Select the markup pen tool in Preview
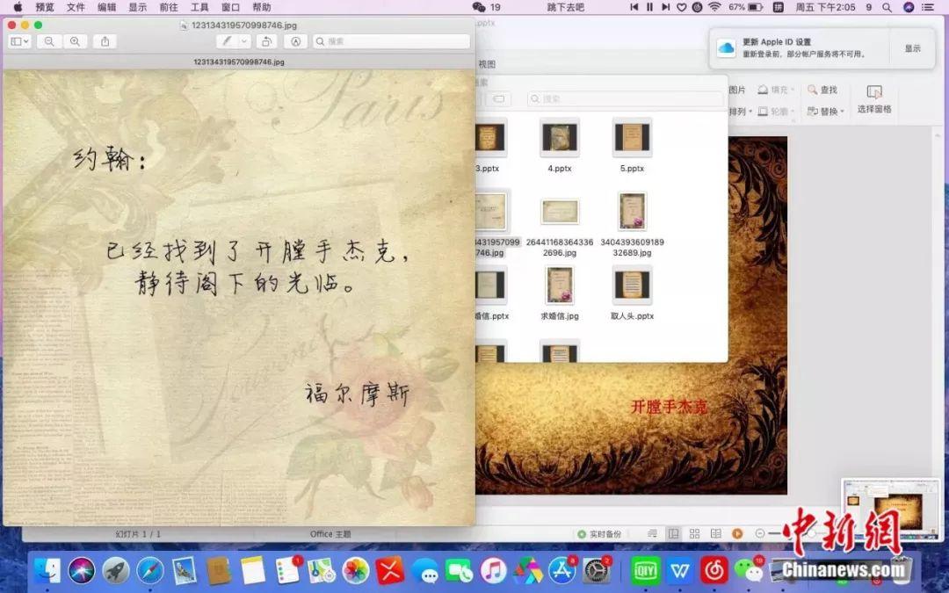949x593 pixels. pos(227,41)
